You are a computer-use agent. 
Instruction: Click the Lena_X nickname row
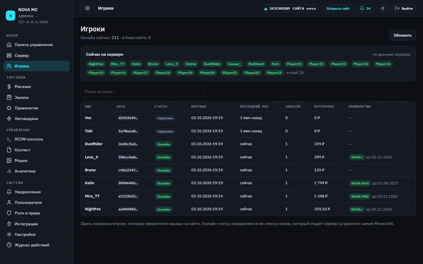click(x=92, y=157)
